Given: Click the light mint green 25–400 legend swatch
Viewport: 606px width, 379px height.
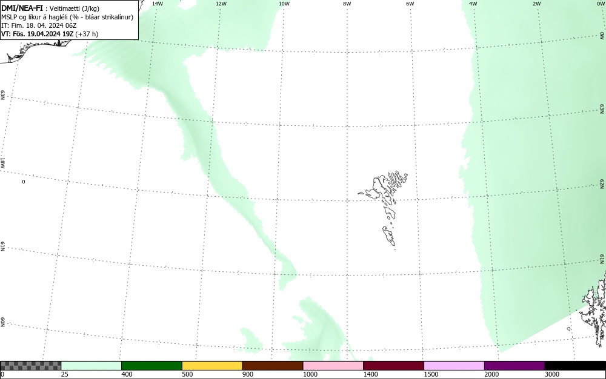Looking at the screenshot, I should (x=92, y=366).
